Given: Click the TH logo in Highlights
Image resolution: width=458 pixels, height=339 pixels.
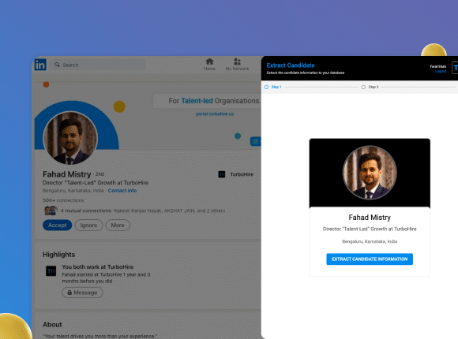Looking at the screenshot, I should click(51, 271).
